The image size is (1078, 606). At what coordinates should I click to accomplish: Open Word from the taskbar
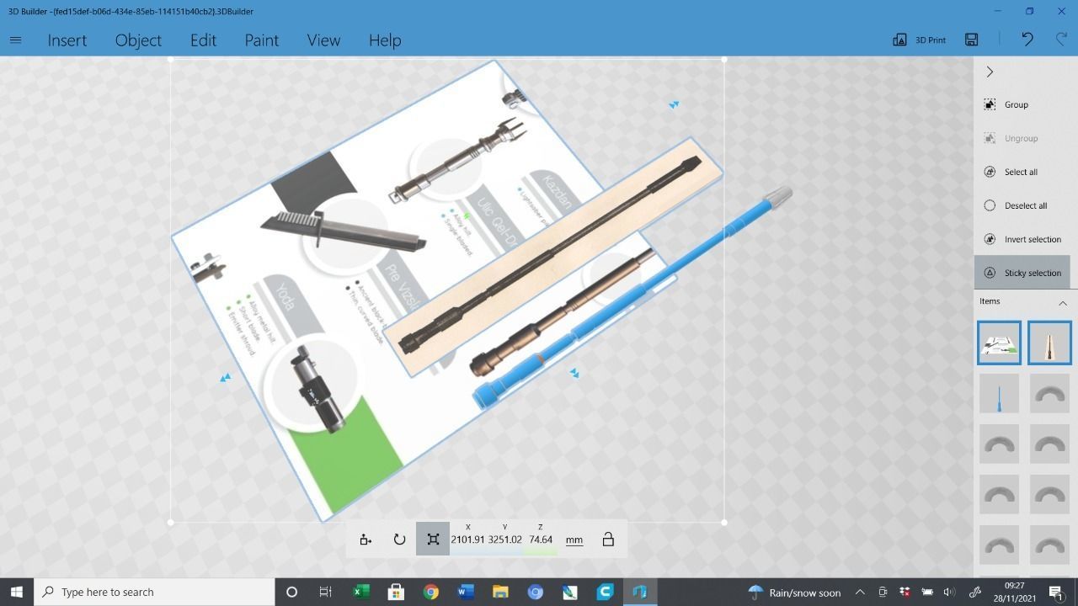pyautogui.click(x=465, y=592)
